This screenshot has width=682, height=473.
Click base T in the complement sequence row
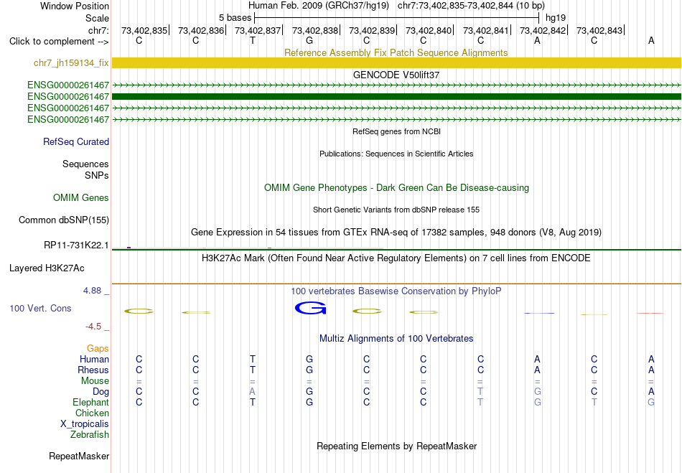point(253,41)
